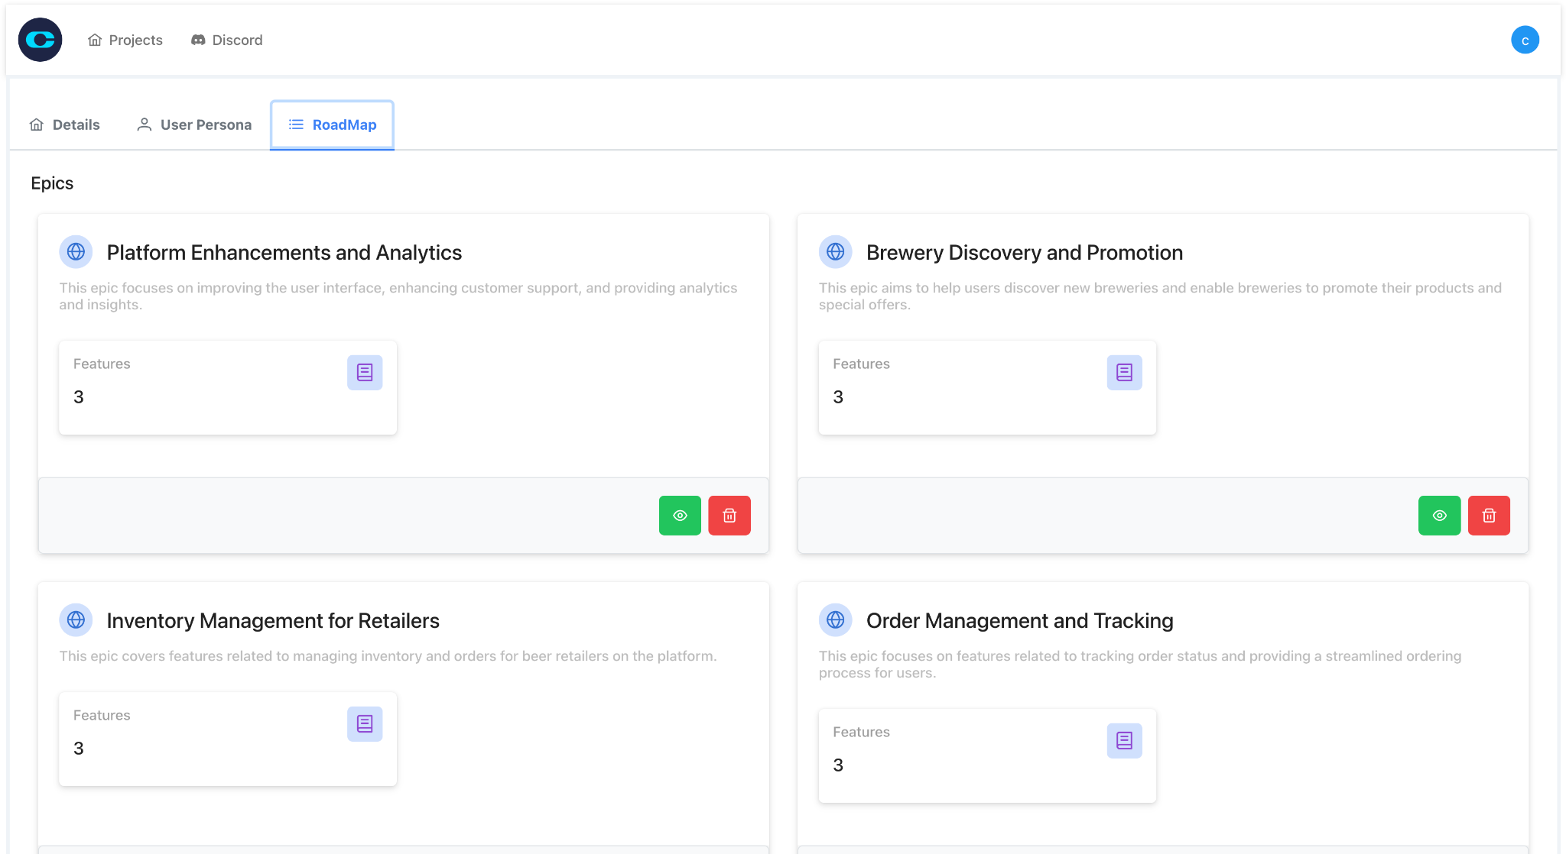
Task: View the Platform Enhancements epic with eye button
Action: point(680,516)
